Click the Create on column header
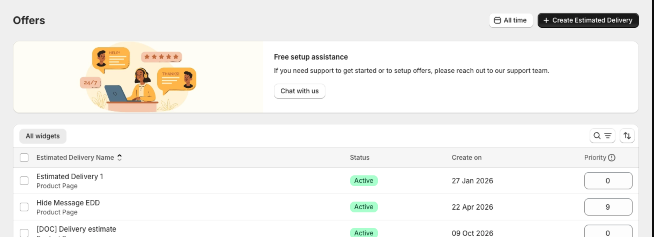654x237 pixels. [x=467, y=158]
